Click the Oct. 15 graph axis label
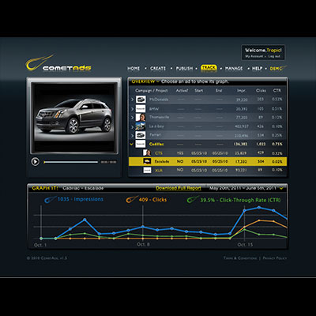 245,245
